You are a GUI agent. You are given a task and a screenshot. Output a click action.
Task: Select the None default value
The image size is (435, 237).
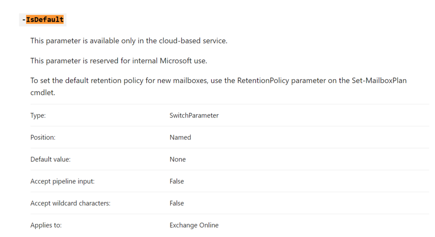click(x=177, y=159)
